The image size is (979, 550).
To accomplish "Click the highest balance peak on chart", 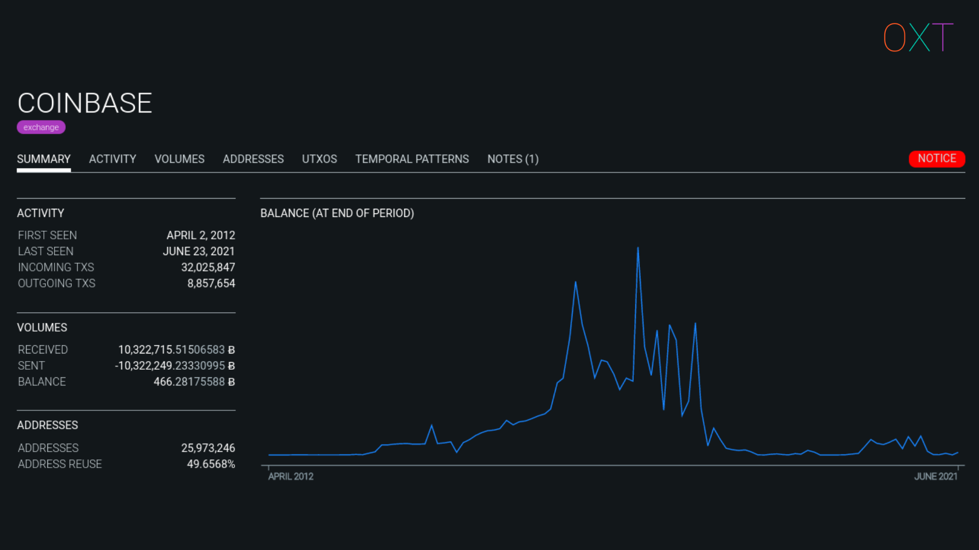I will click(x=637, y=249).
